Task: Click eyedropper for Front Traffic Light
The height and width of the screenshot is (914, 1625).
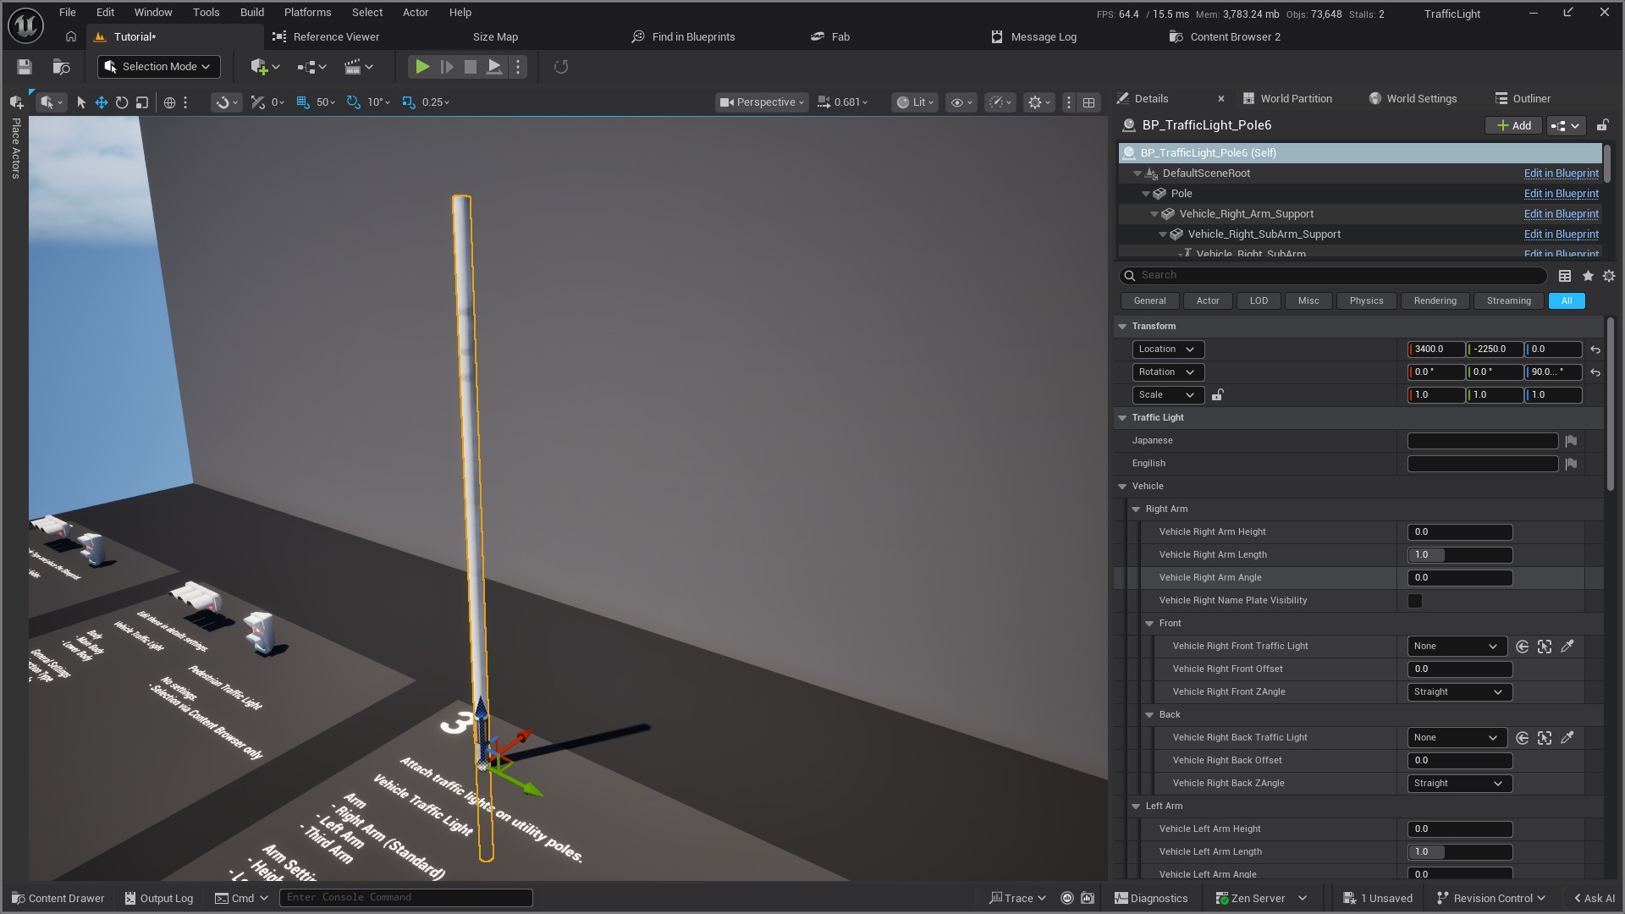Action: (1567, 647)
